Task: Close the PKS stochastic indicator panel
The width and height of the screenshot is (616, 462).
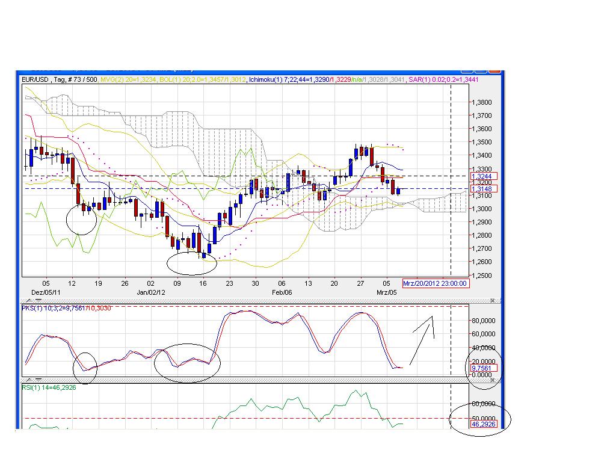Action: coord(492,301)
